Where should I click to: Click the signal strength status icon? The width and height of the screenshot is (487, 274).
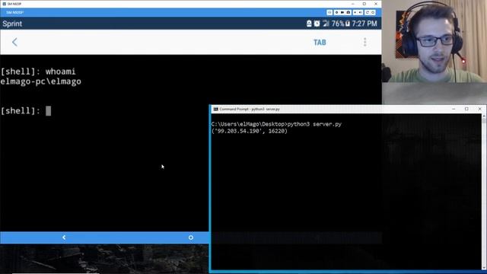(x=326, y=24)
